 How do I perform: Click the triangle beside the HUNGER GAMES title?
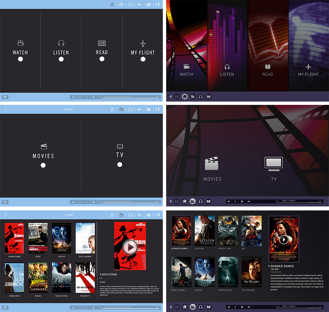point(269,266)
